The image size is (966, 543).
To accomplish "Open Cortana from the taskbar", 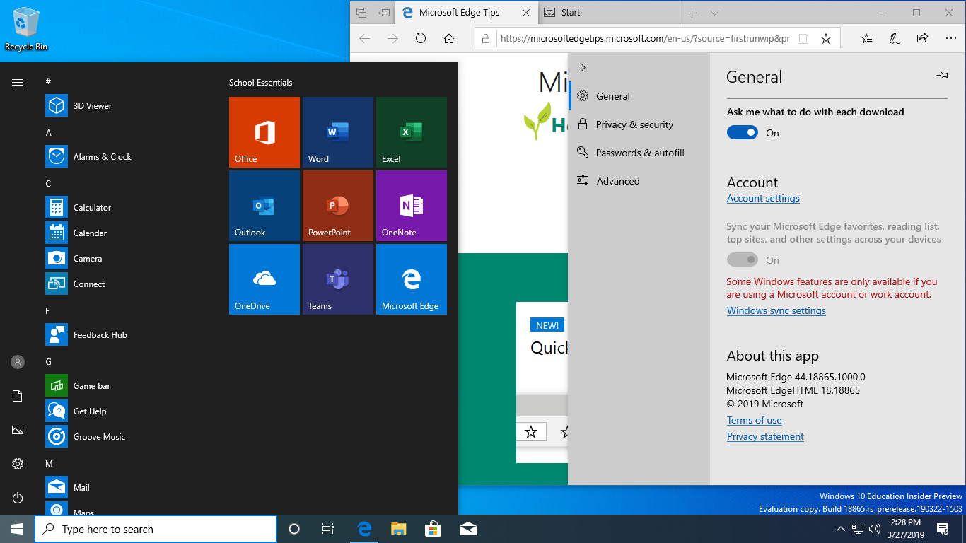I will (x=294, y=529).
